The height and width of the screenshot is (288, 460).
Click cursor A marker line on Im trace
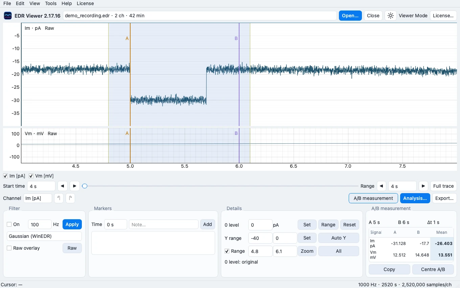tap(130, 75)
